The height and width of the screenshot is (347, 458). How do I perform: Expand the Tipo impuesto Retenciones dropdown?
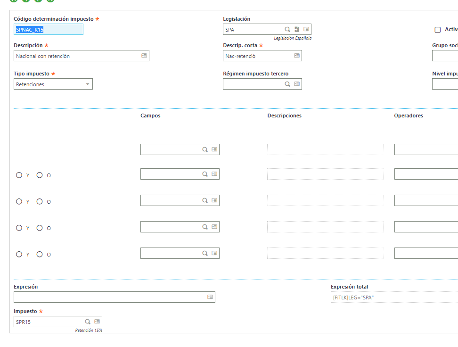click(x=53, y=84)
